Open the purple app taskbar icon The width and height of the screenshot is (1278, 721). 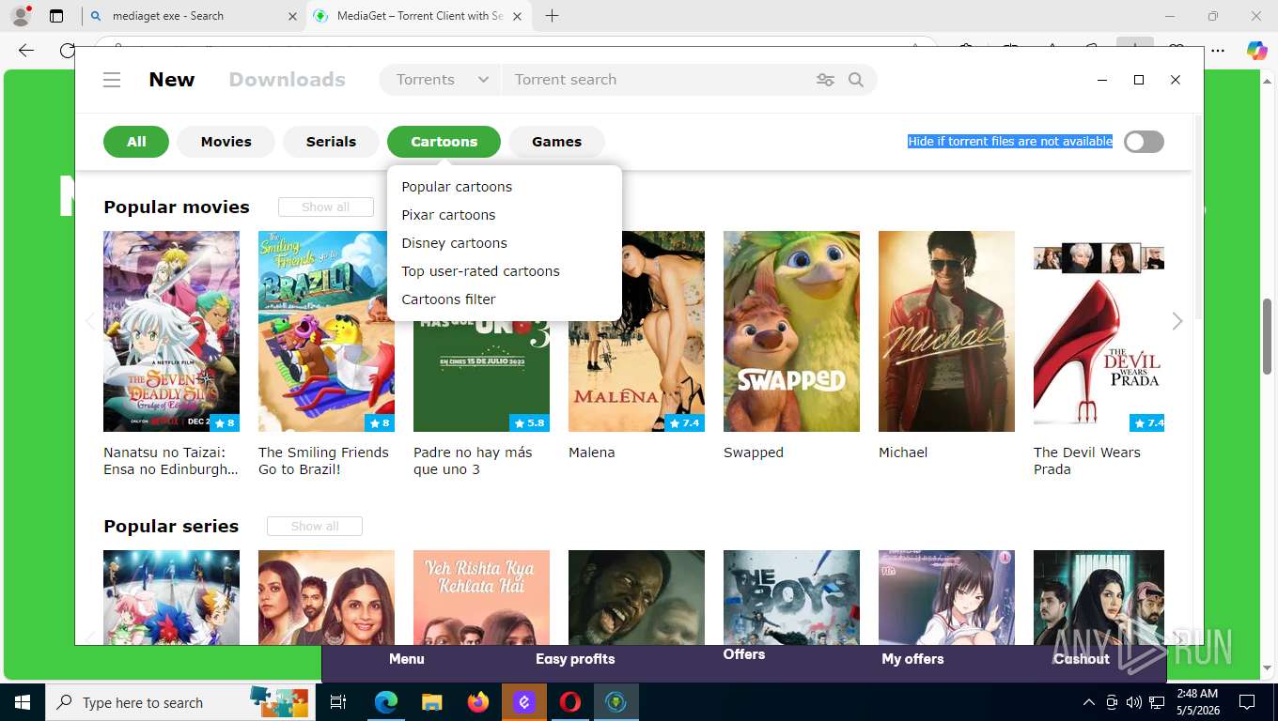coord(524,702)
